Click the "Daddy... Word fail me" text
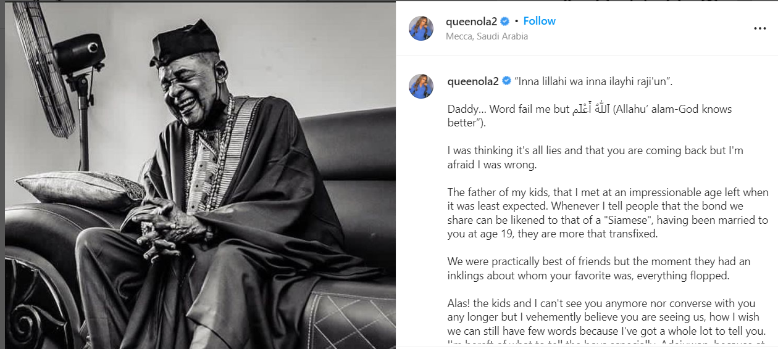This screenshot has width=778, height=349. coord(508,110)
